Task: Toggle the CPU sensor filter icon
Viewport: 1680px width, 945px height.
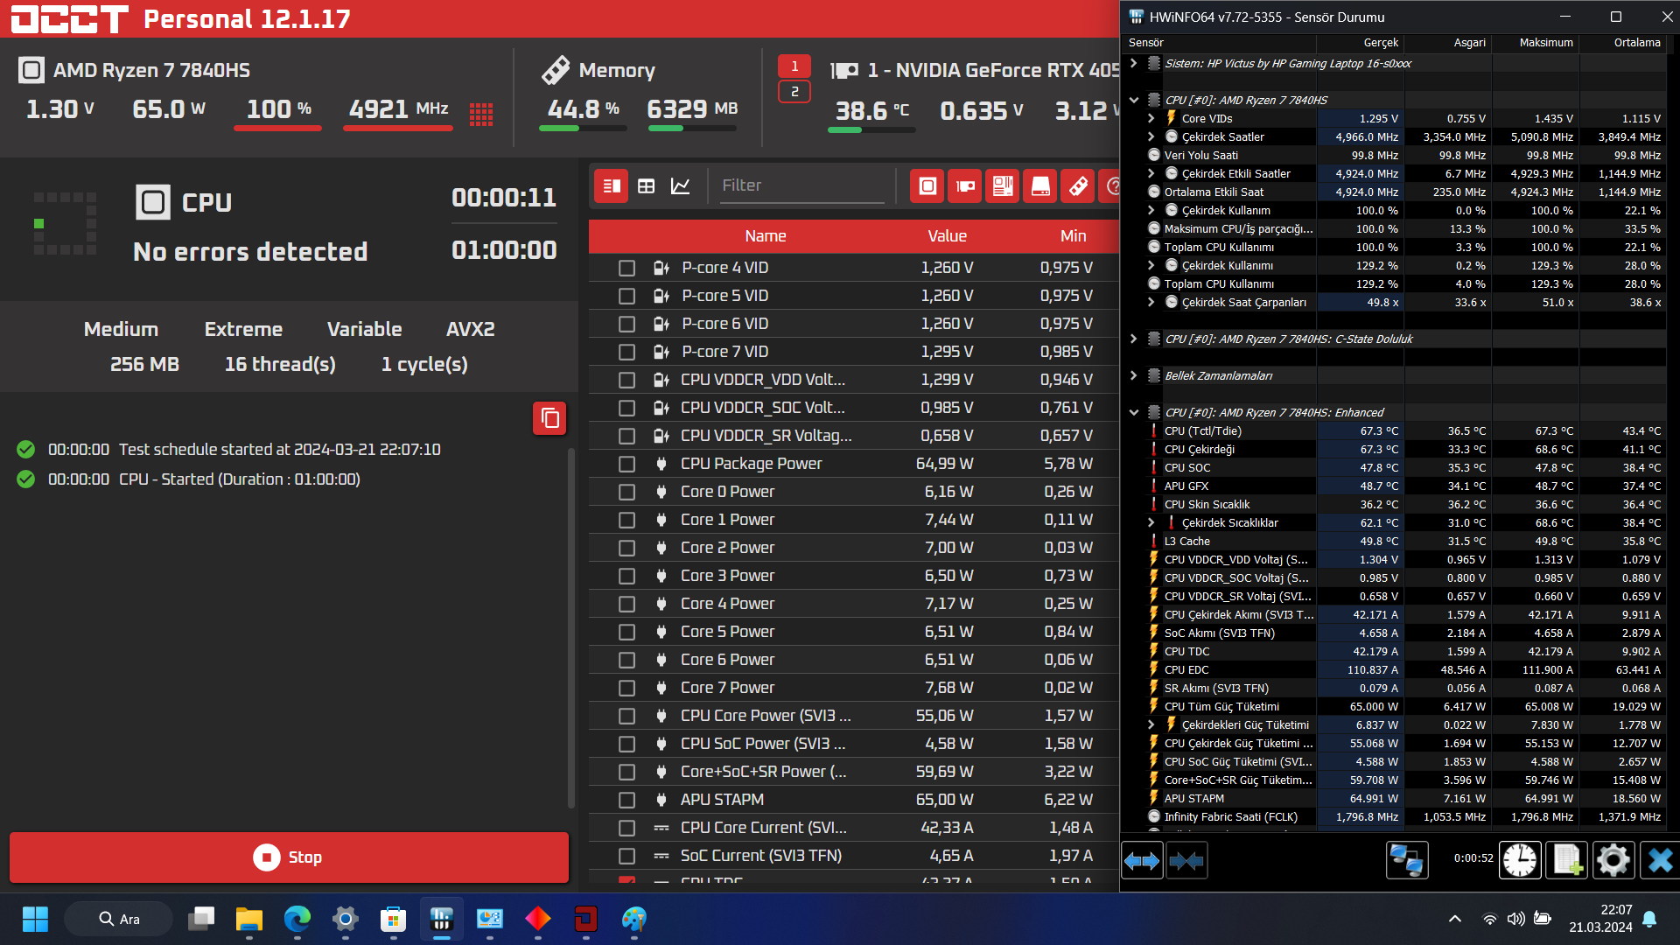Action: tap(927, 185)
